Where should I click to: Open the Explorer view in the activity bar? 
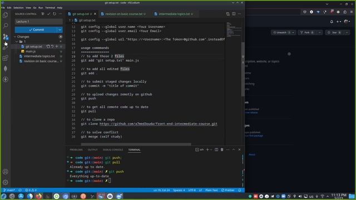[x=5, y=15]
